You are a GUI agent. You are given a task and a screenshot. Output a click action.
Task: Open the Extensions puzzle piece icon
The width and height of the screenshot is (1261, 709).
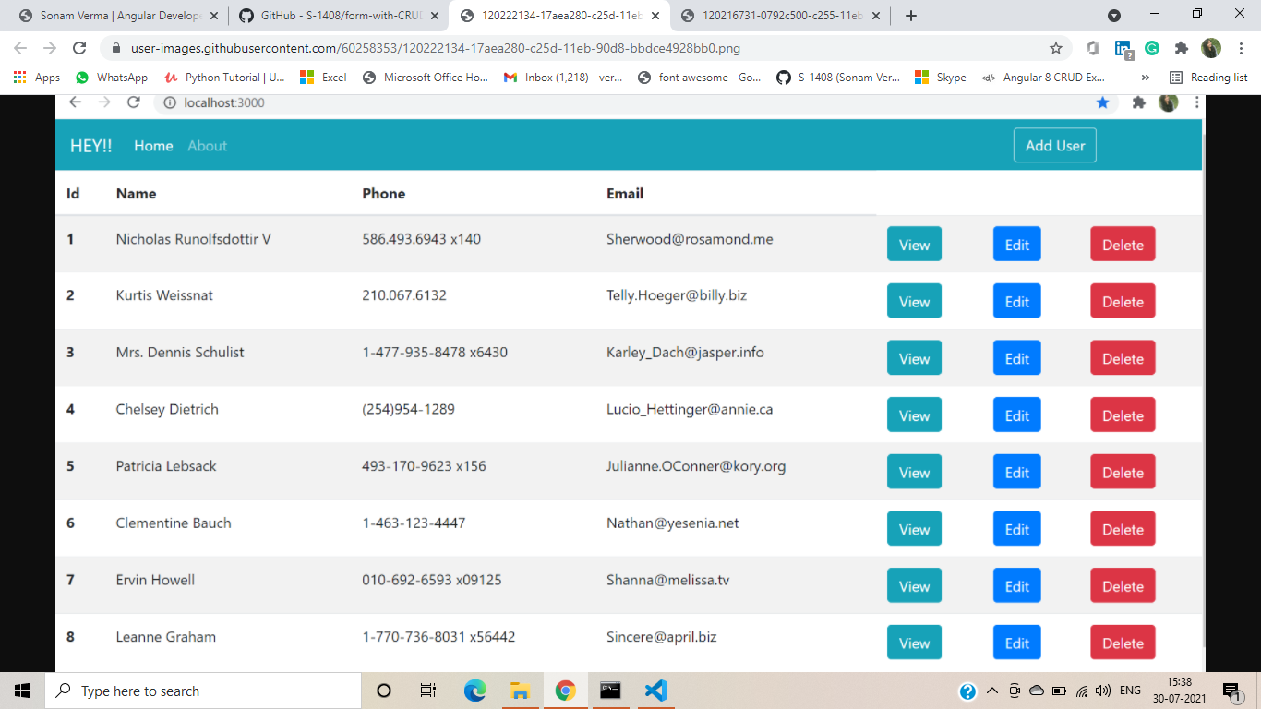click(x=1182, y=47)
